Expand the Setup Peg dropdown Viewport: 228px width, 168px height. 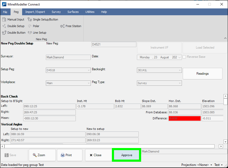click(x=89, y=70)
